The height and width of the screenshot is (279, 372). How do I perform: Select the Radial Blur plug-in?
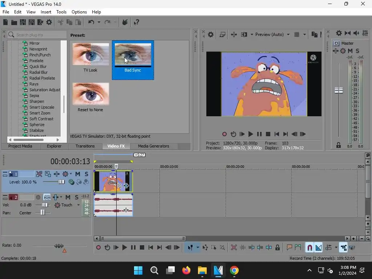point(38,72)
